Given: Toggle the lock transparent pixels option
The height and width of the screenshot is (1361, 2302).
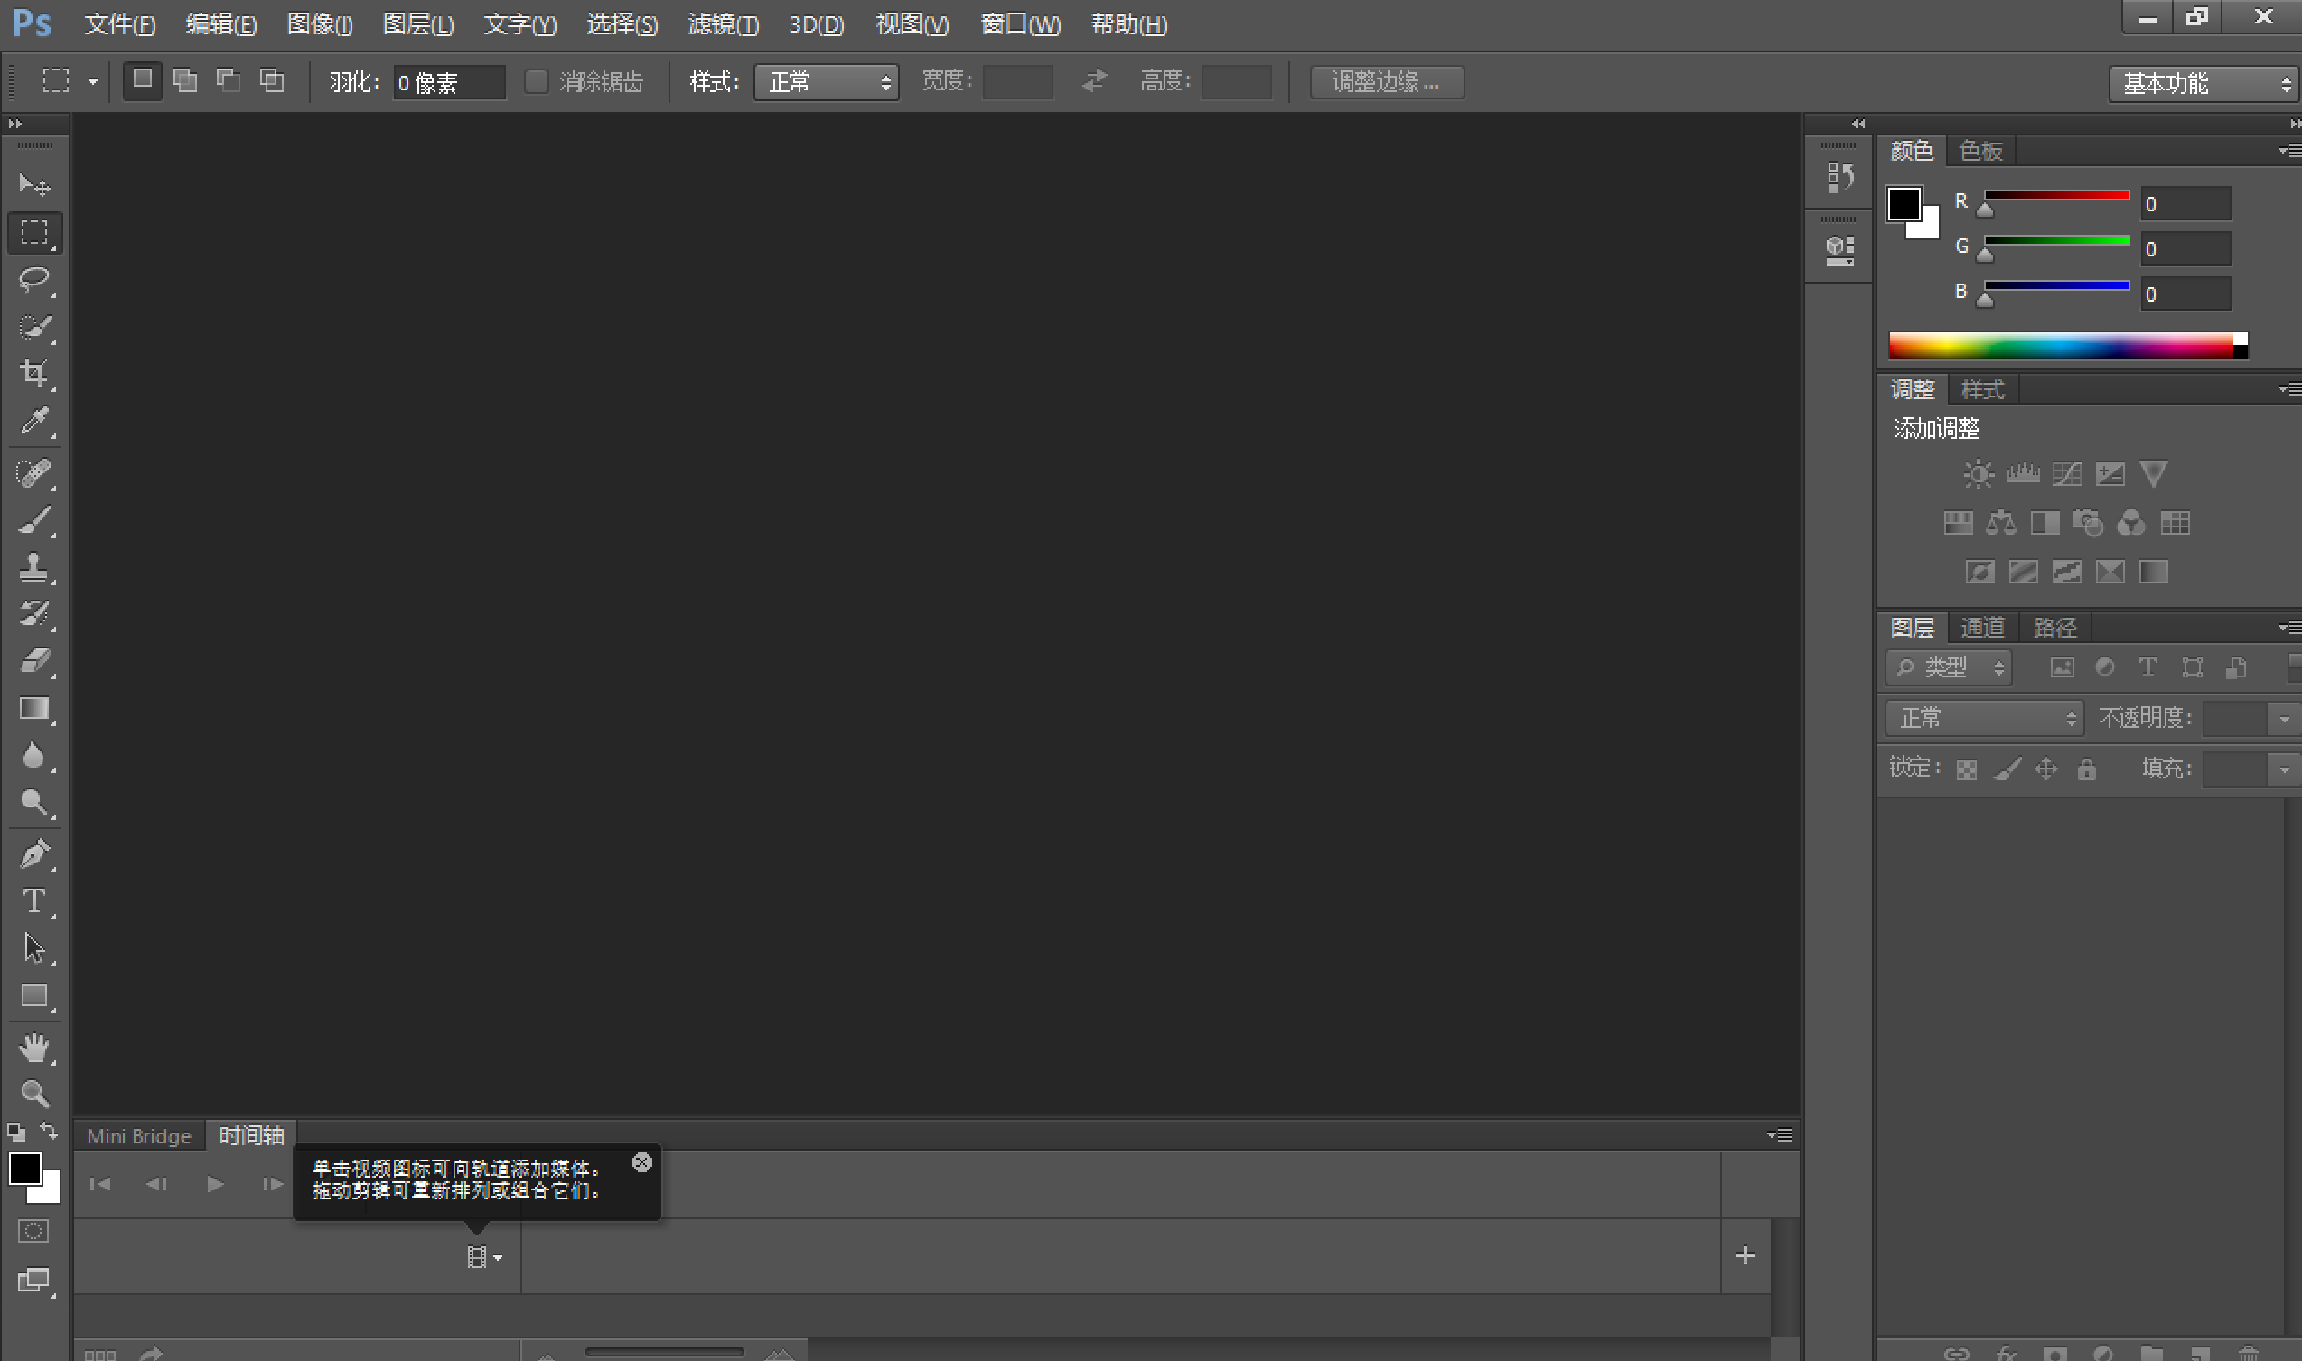Looking at the screenshot, I should (x=1966, y=769).
